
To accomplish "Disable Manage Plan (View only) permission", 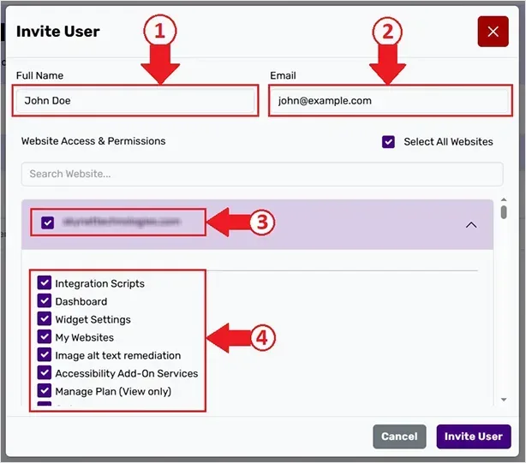I will point(45,391).
